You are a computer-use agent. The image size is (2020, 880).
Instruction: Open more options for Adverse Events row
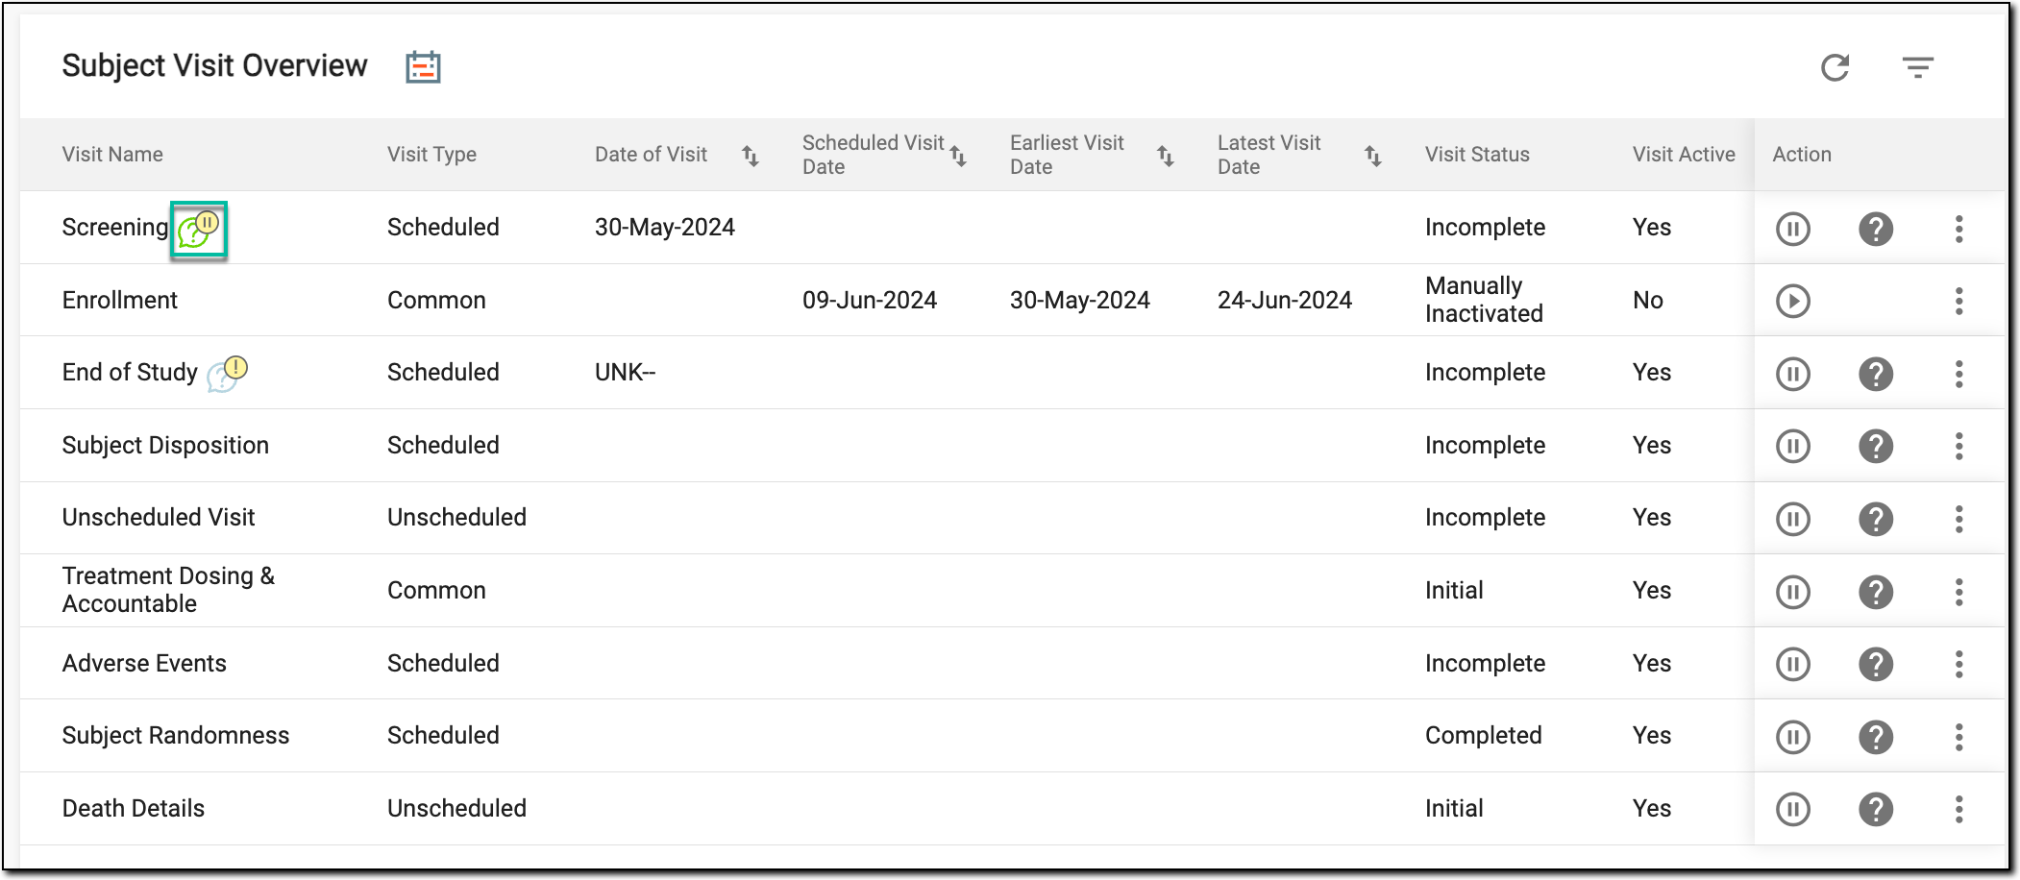click(1958, 664)
